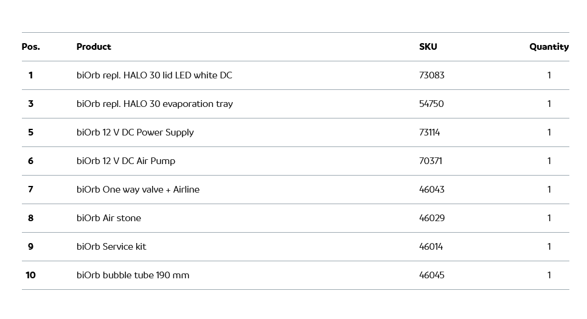Screen dimensions: 587x319
Task: Open biOrb repl. HALO 30 evaporation tray
Action: pos(155,104)
